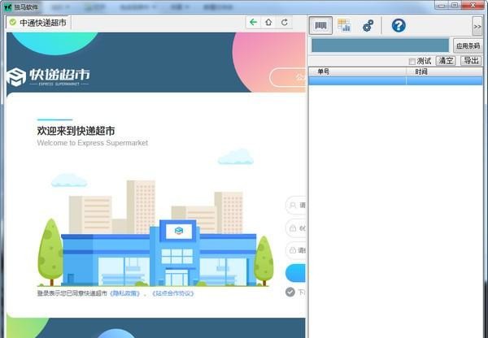Reload the page with the refresh icon
The image size is (488, 338).
[x=284, y=23]
